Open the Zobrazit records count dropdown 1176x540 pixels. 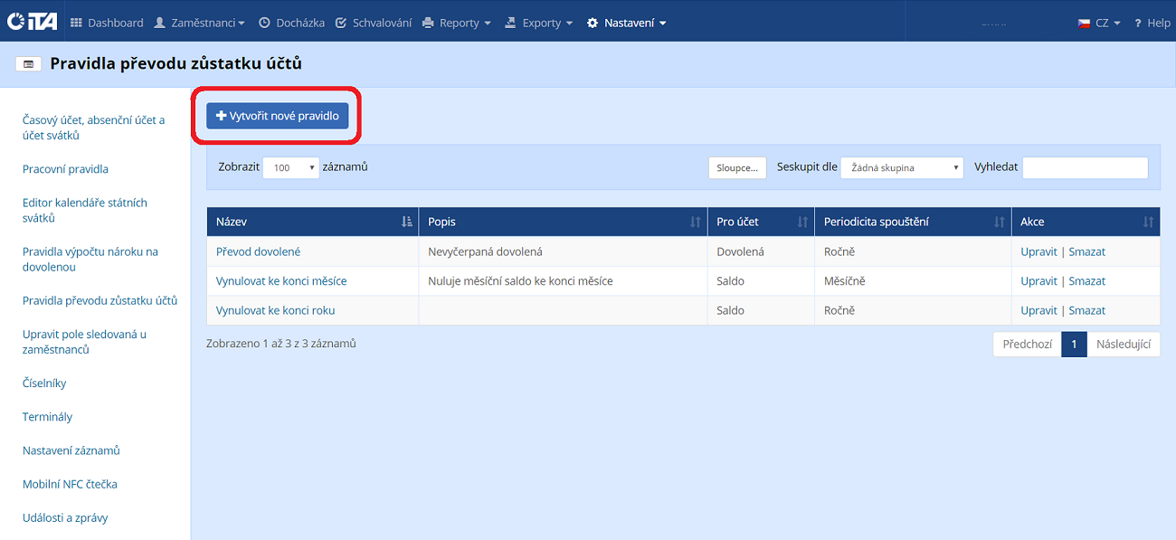pos(290,167)
